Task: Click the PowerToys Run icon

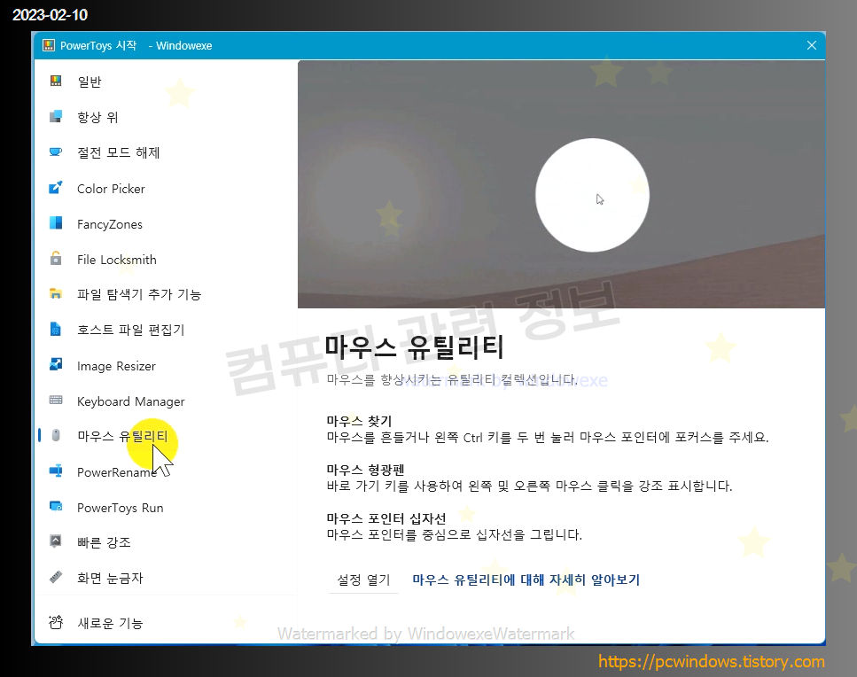Action: coord(56,507)
